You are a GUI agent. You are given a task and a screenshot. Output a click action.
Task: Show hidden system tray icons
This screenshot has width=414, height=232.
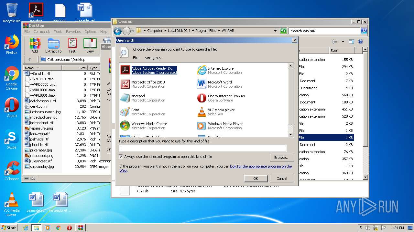point(361,228)
